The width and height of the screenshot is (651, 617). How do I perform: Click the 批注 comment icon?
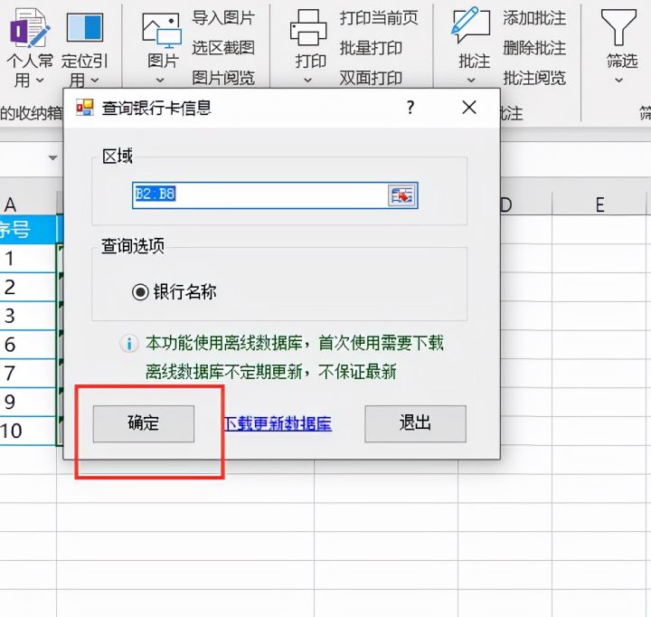point(471,25)
